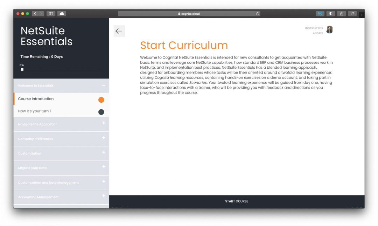Open the Share icon in Safari toolbar
This screenshot has height=226, width=378.
[x=342, y=14]
